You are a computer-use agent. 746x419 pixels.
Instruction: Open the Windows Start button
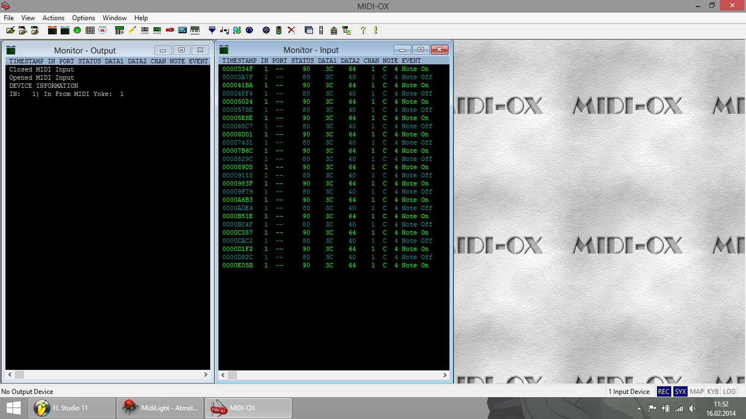[14, 408]
